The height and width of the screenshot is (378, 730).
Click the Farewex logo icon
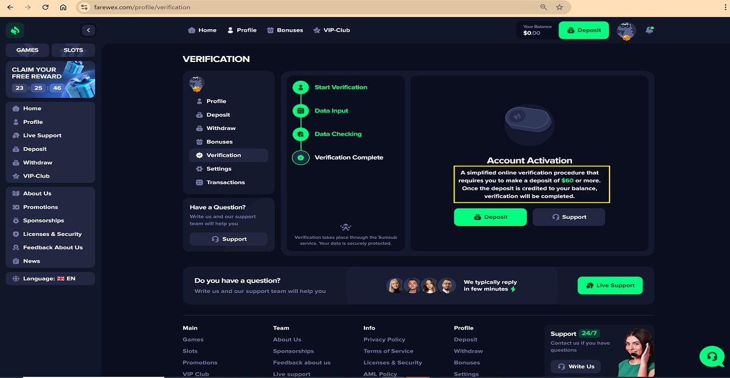(x=15, y=30)
